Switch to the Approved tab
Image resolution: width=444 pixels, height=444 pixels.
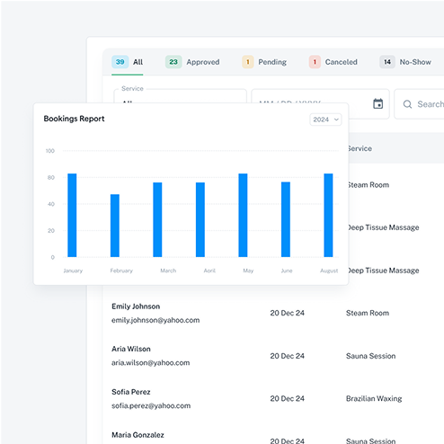tap(192, 62)
